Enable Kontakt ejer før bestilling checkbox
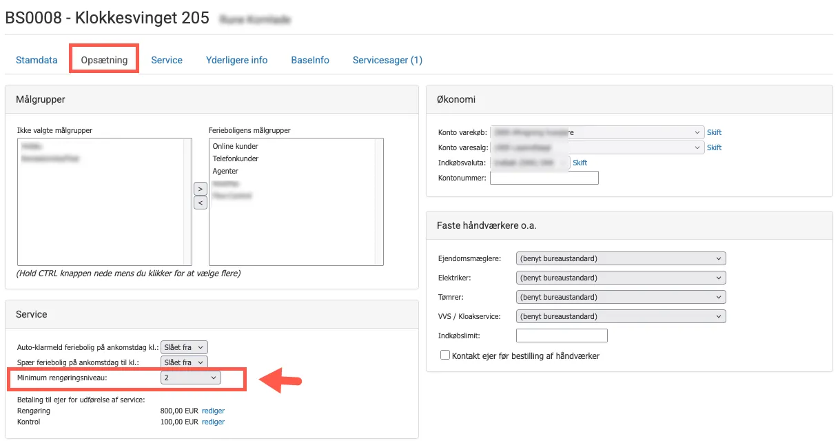Viewport: 840px width, 443px height. 445,356
